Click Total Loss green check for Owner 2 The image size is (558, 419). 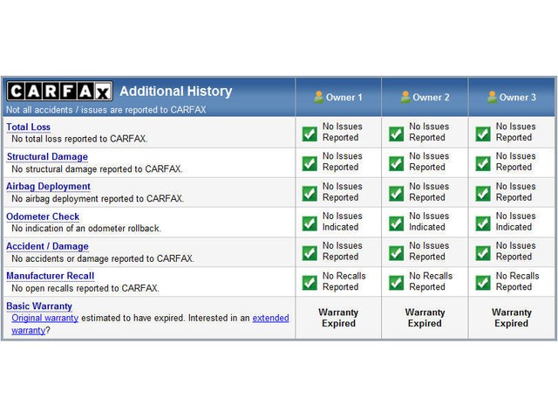[396, 134]
